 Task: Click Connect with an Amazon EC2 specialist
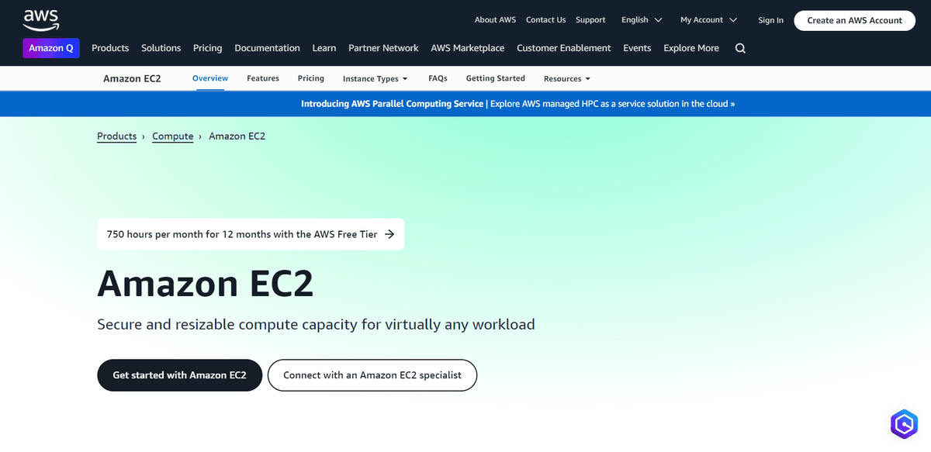pos(372,374)
